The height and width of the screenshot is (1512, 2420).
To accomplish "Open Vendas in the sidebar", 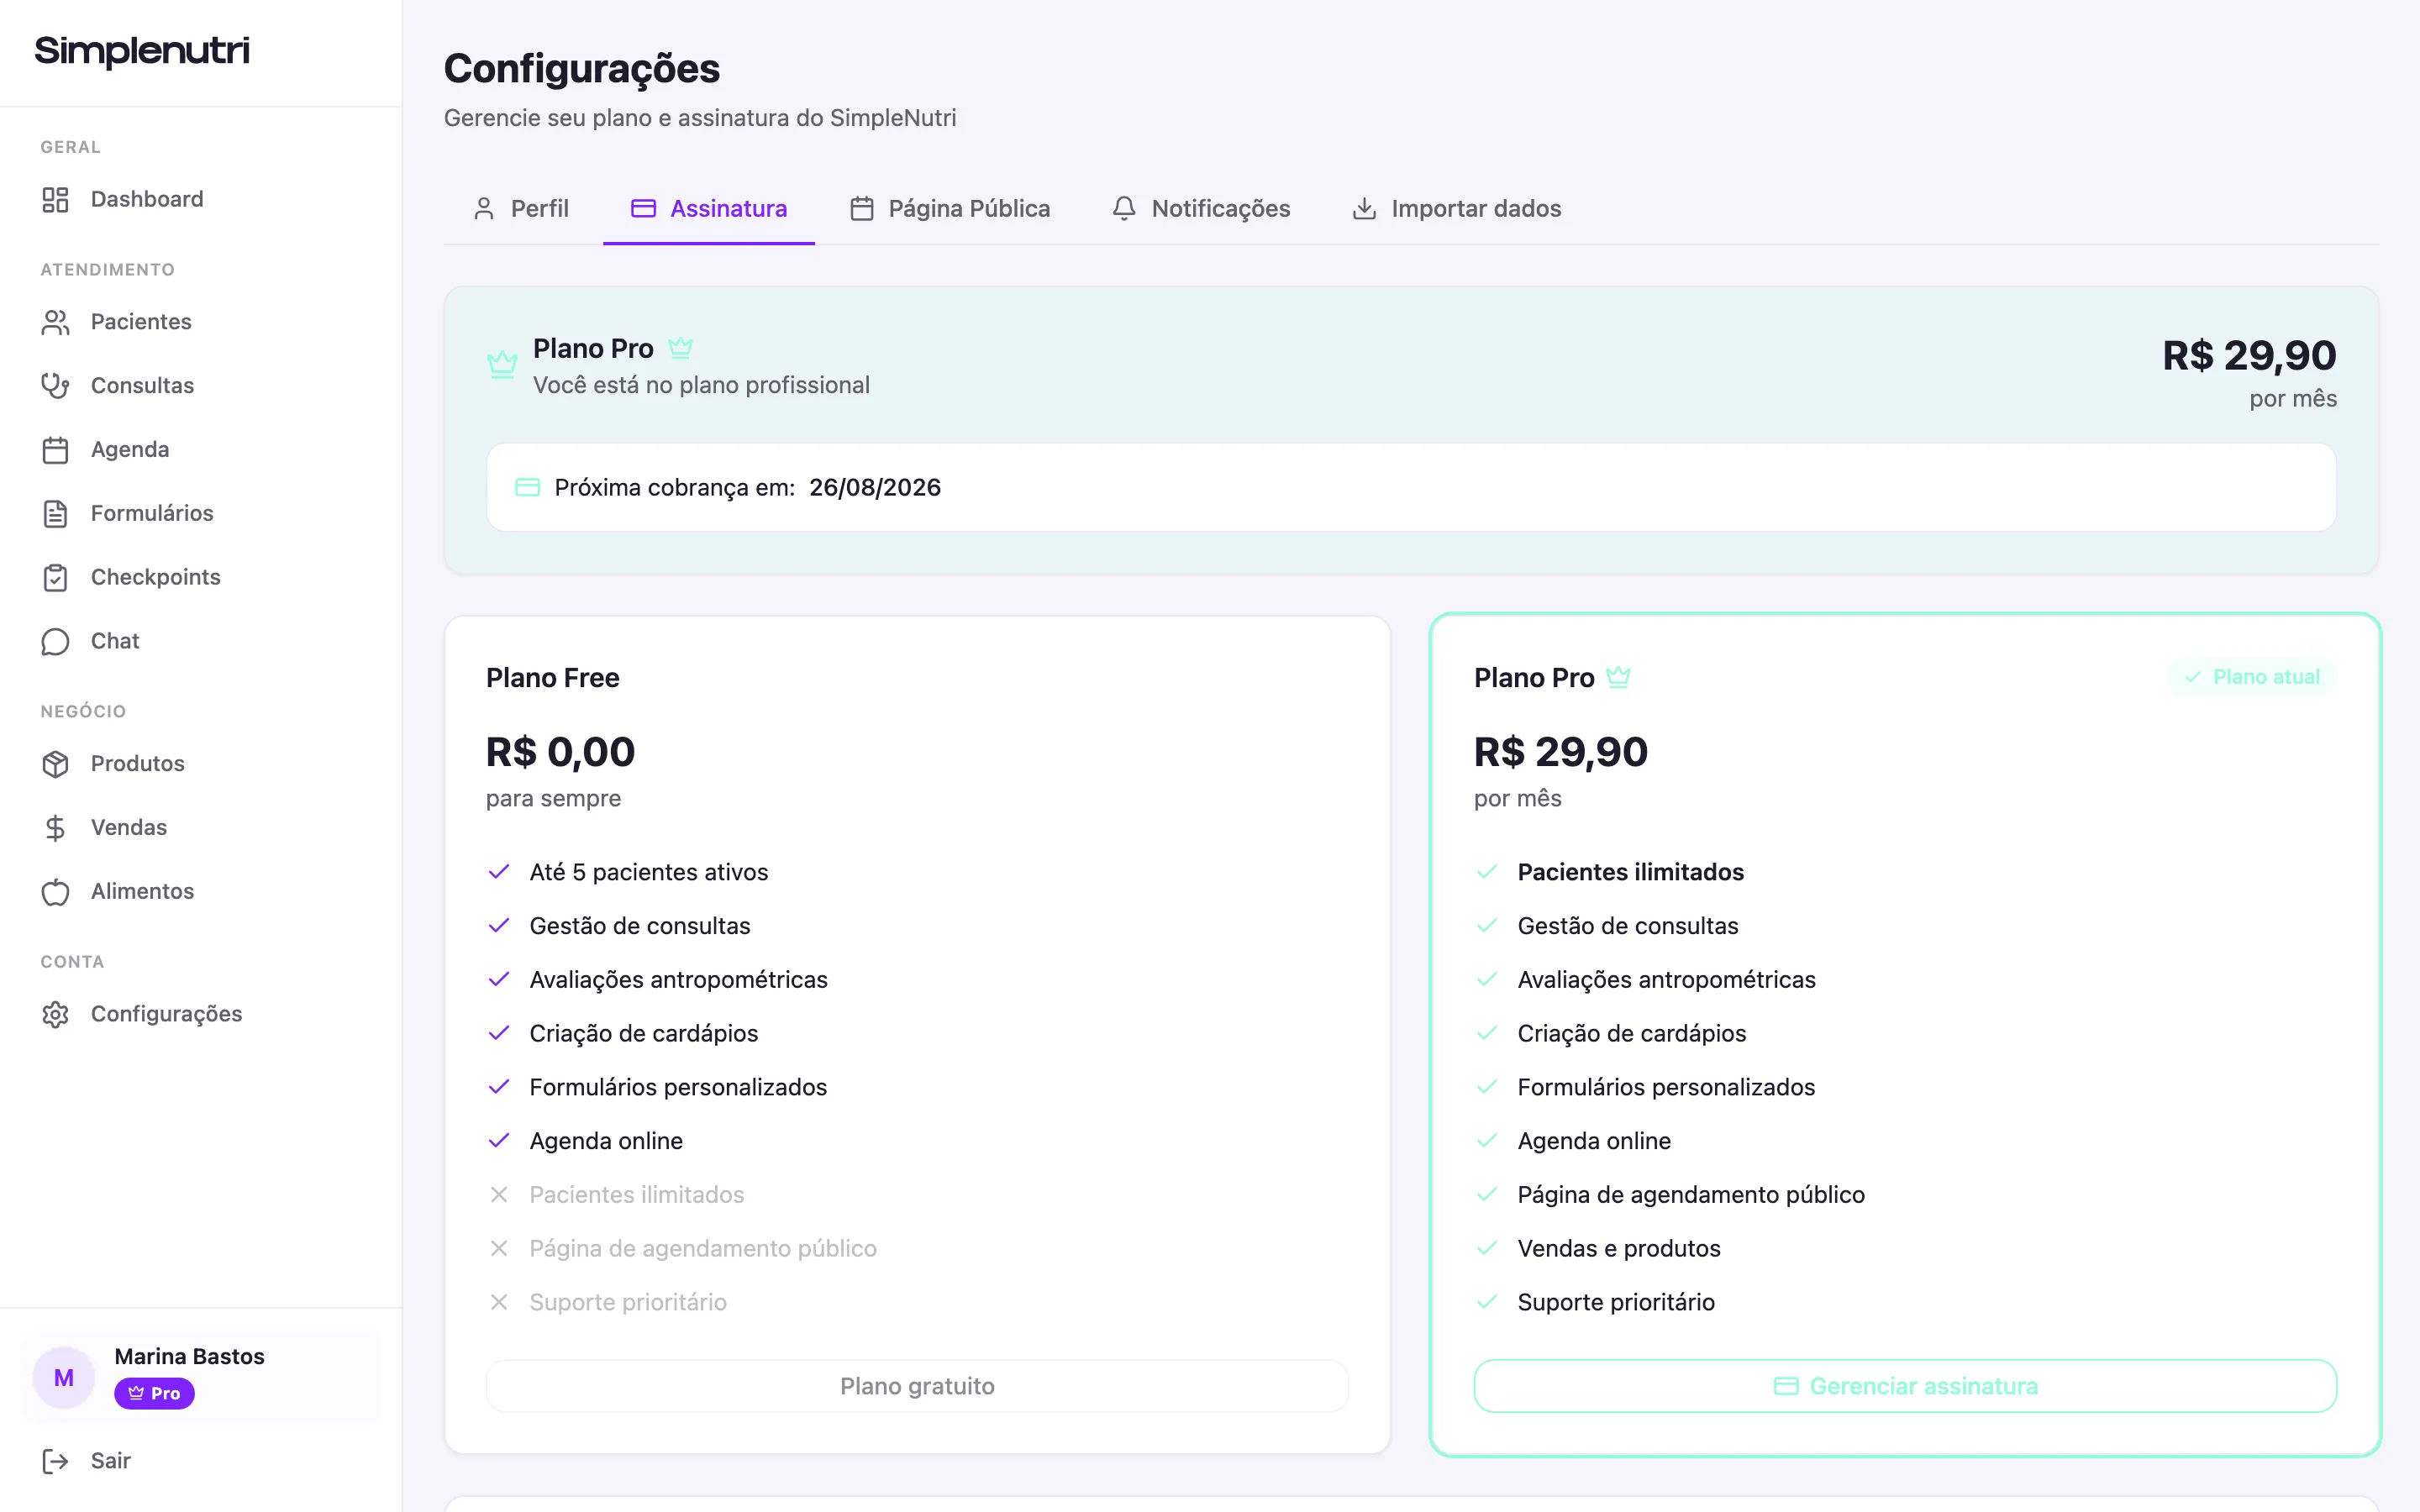I will pos(201,828).
